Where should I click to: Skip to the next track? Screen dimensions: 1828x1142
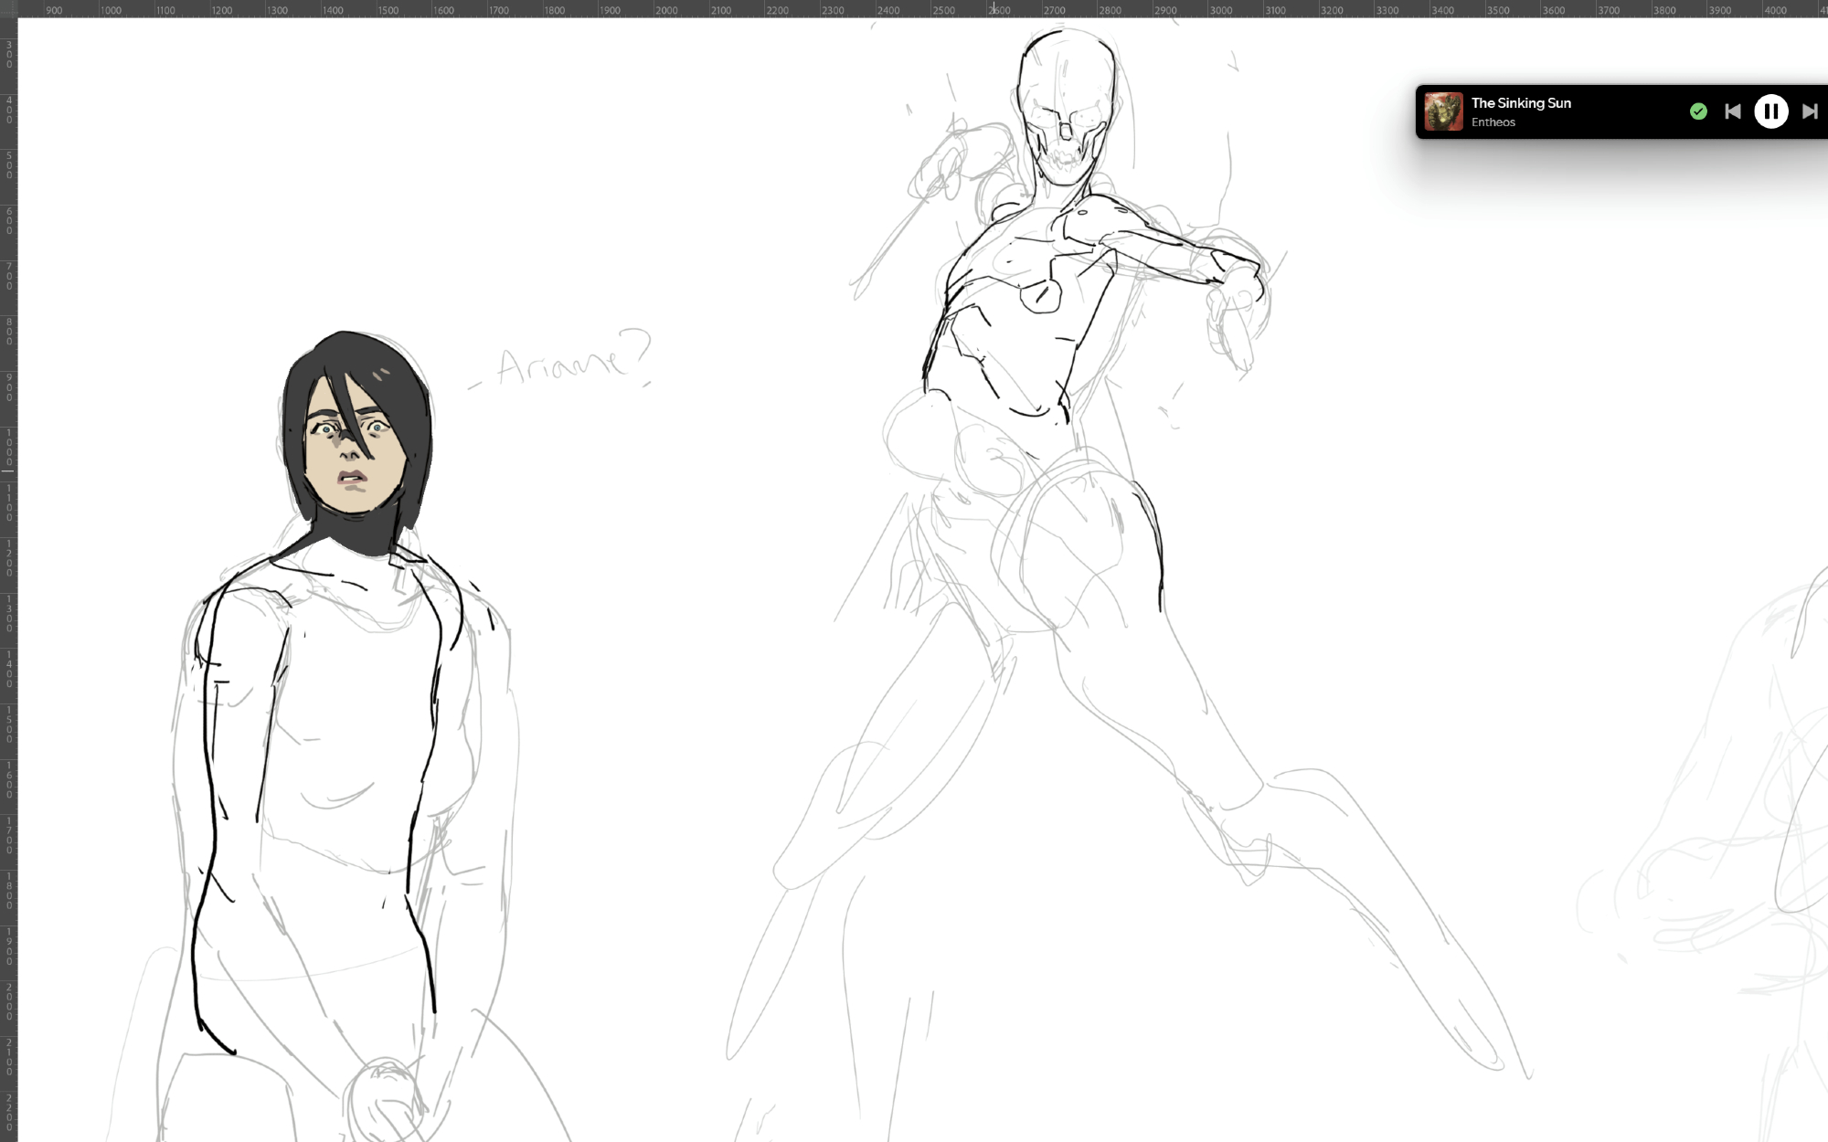[x=1810, y=111]
